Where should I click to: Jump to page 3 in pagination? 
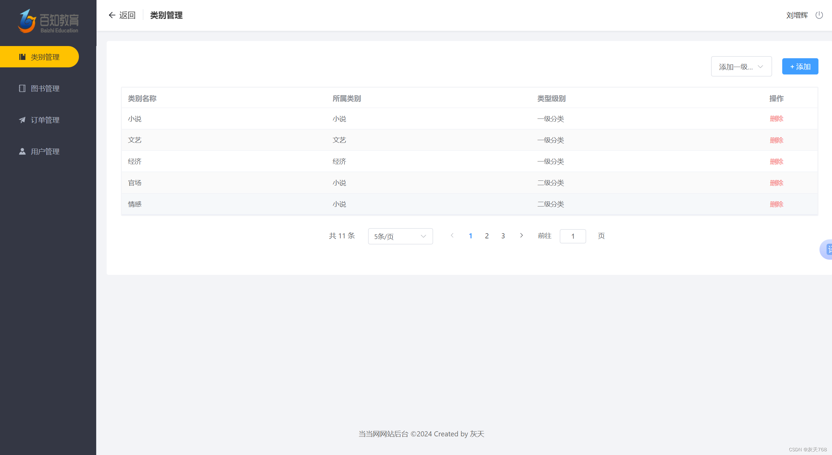click(503, 236)
